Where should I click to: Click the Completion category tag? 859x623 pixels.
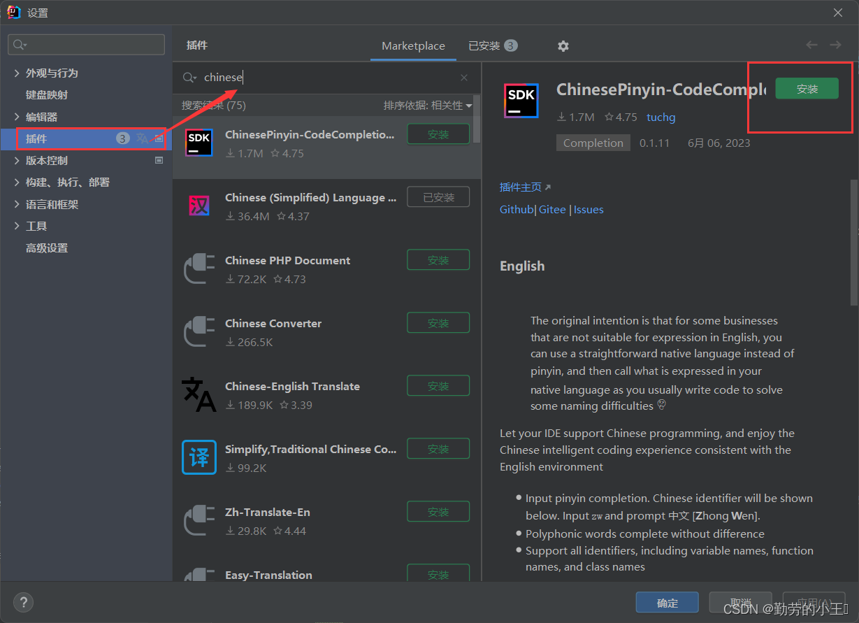(x=593, y=143)
